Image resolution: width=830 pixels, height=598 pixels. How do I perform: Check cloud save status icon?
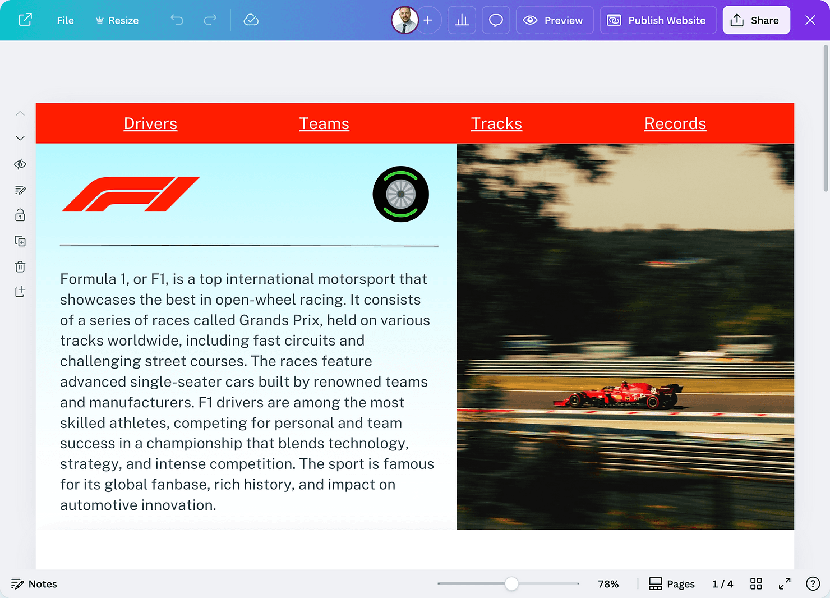(251, 20)
